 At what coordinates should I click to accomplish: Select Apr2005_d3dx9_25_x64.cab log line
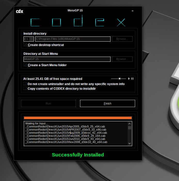pos(65,126)
